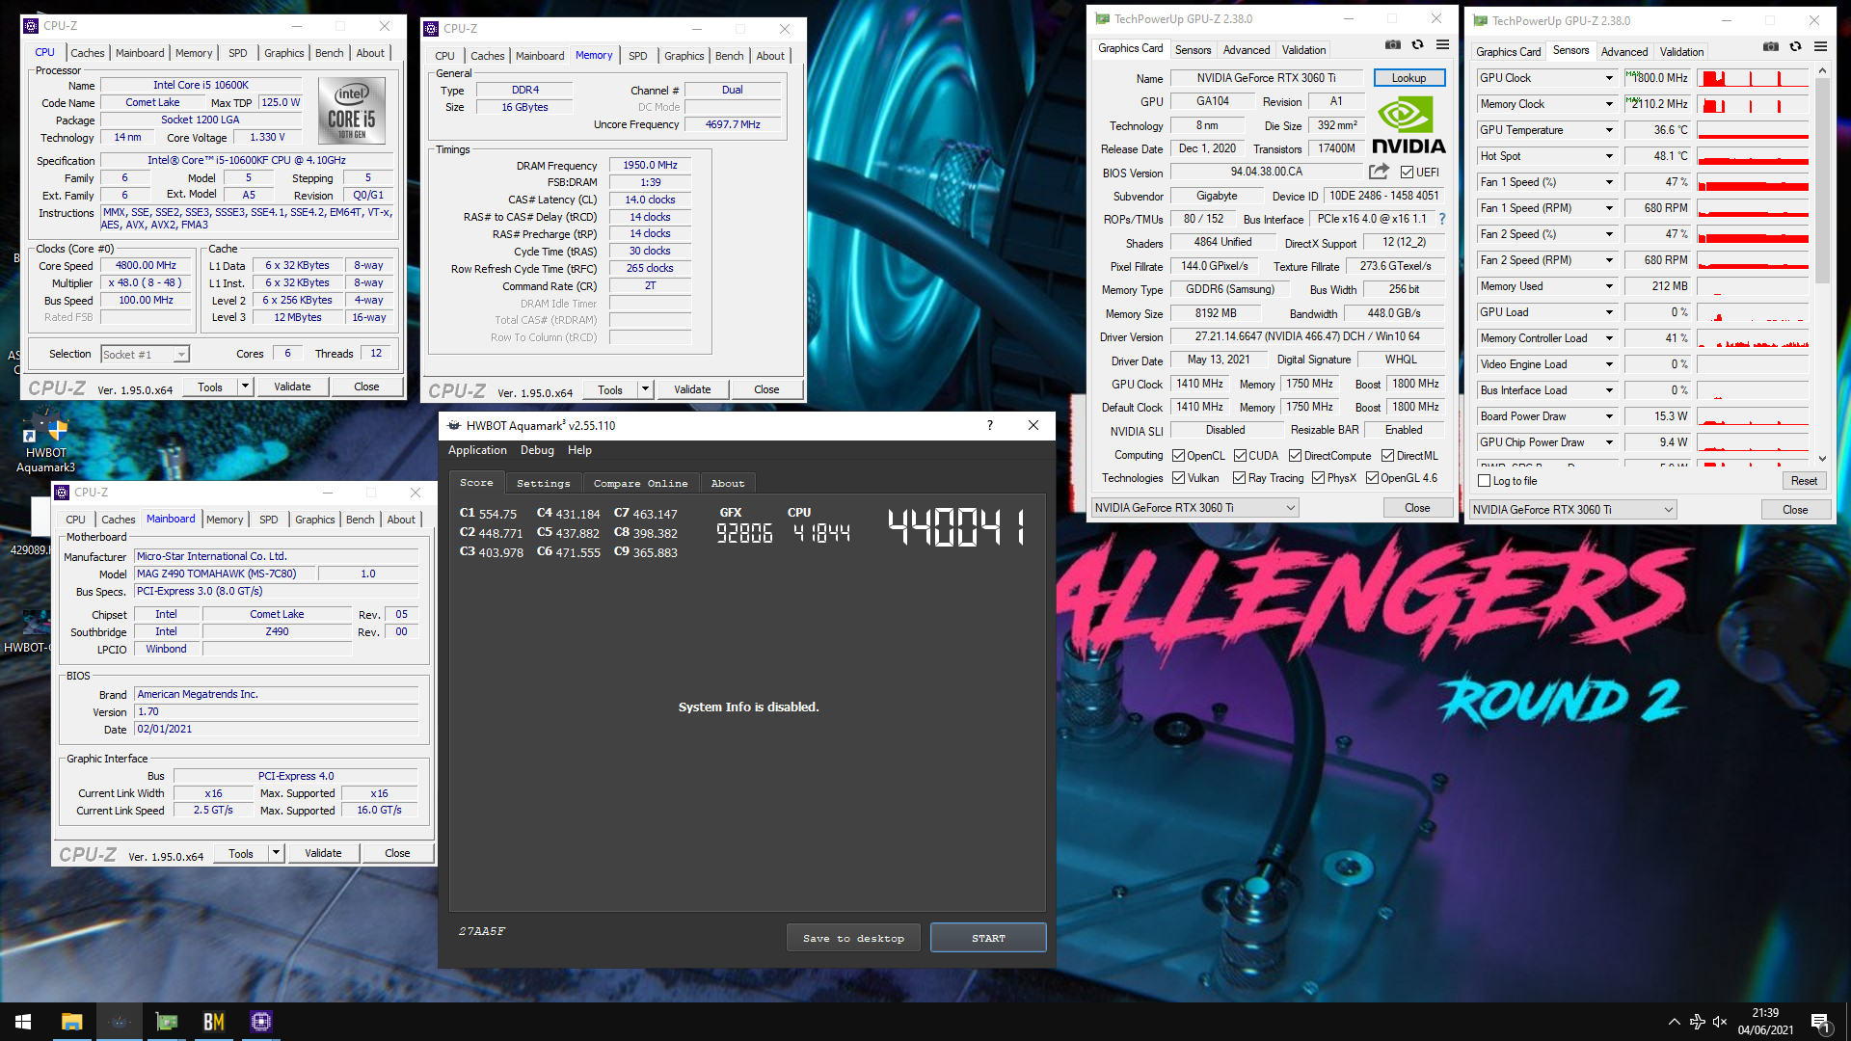
Task: Select the HWBOT Aquamark3 desktop shortcut
Action: point(45,441)
